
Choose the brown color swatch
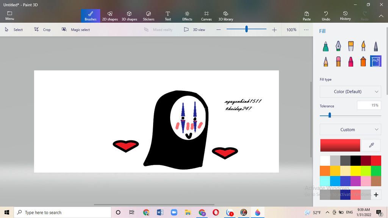click(x=376, y=181)
